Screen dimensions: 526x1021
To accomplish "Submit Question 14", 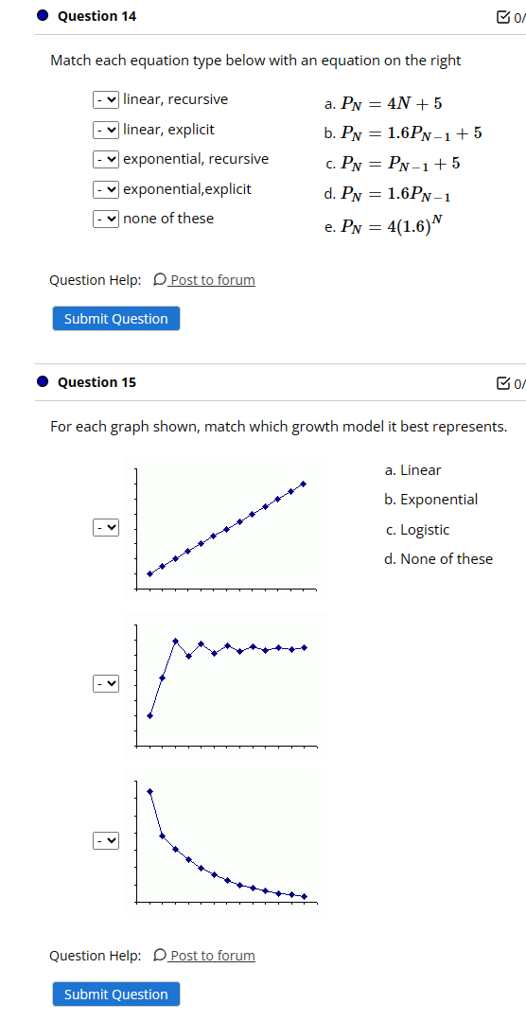I will click(x=115, y=318).
